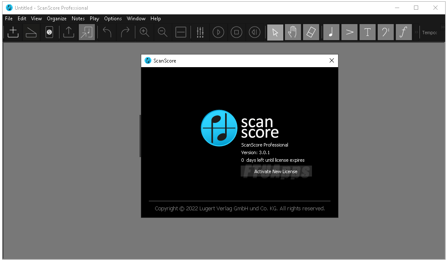Screen dimensions: 446x261
Task: Click the ScanScore logo in dialog
Action: click(219, 128)
